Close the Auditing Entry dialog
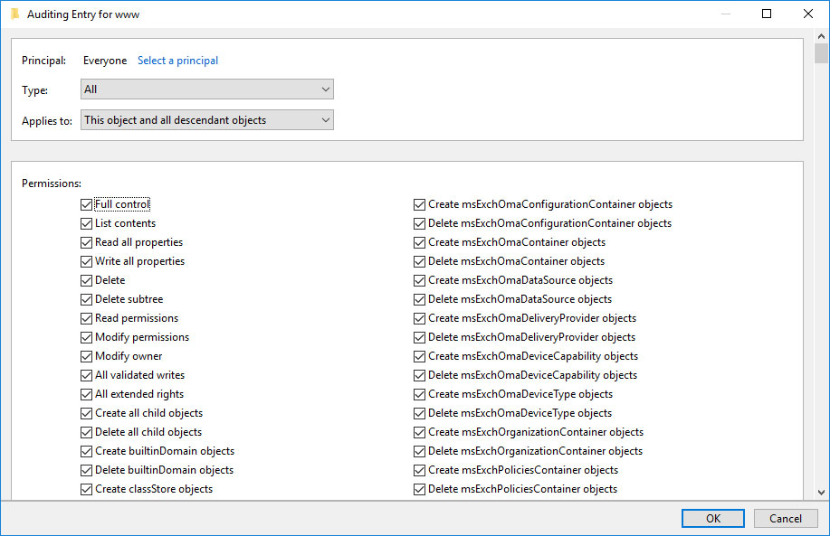The image size is (830, 536). pos(807,14)
